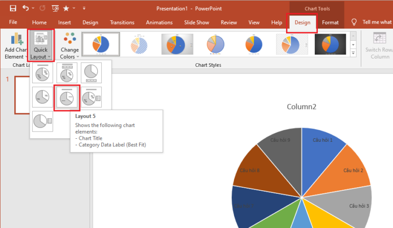393x228 pixels.
Task: Apply Layout 7 pie with right legend
Action: [42, 121]
